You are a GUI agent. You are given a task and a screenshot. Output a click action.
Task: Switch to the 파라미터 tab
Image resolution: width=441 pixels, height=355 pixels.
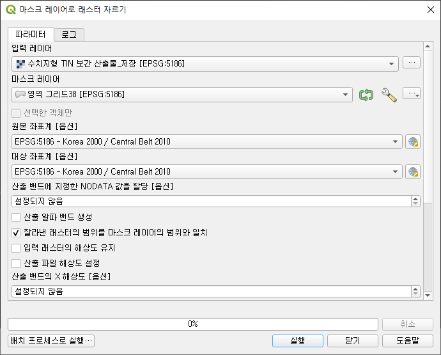31,35
